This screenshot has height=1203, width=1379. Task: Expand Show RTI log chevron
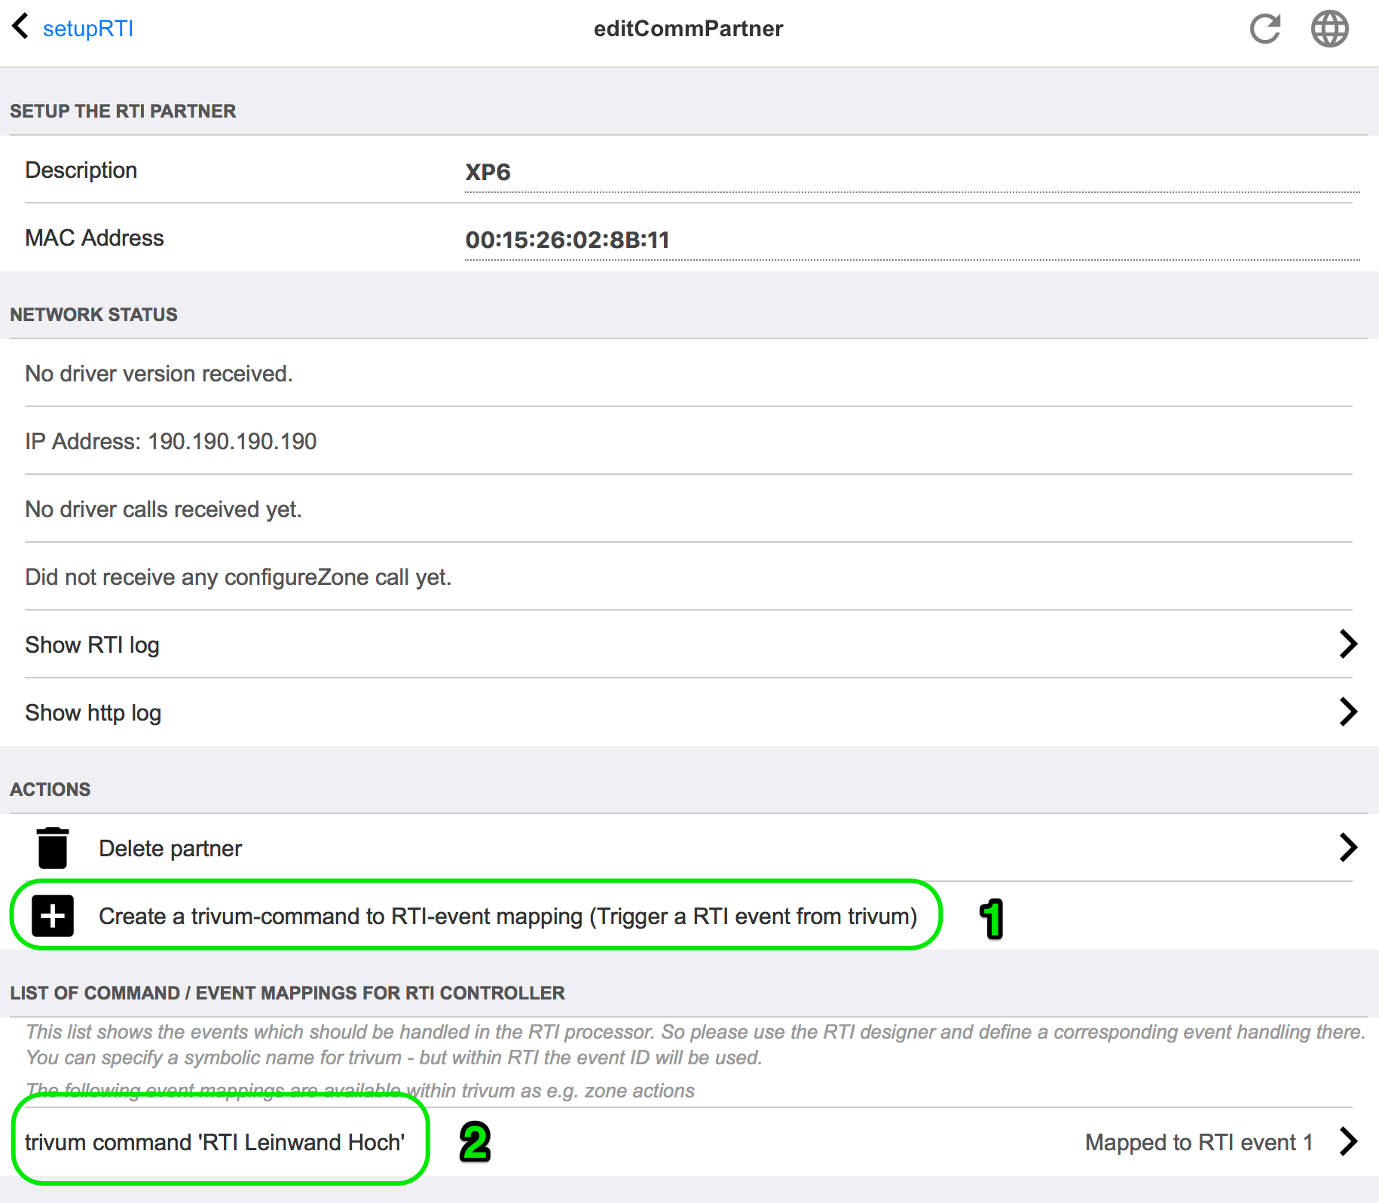(1348, 644)
